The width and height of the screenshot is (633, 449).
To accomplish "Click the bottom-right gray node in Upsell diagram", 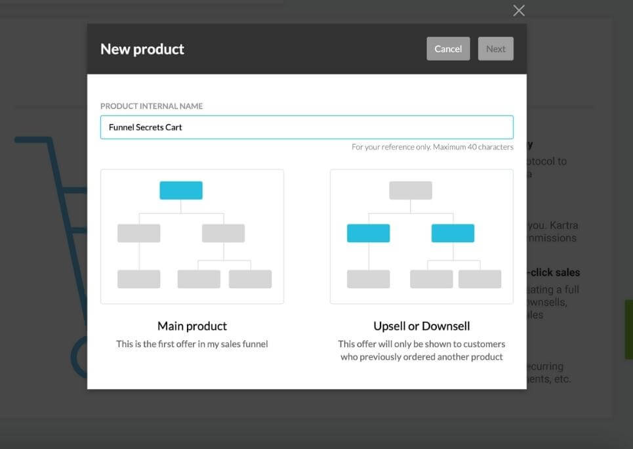I will 480,279.
